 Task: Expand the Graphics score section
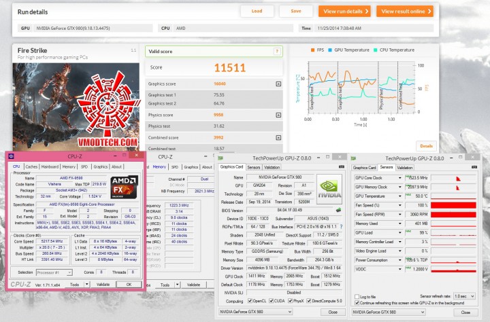(278, 84)
